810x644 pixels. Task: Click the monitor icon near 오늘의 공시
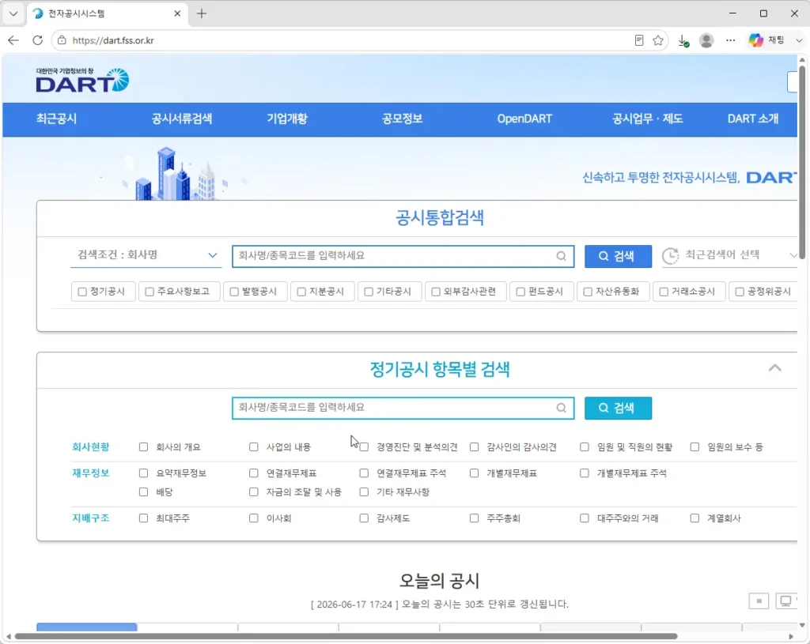(786, 601)
